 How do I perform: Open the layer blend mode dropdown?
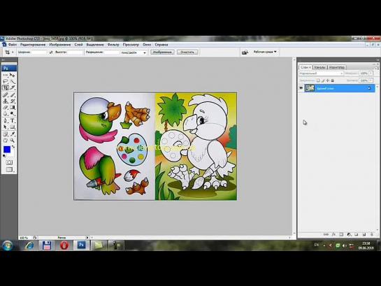click(x=321, y=73)
